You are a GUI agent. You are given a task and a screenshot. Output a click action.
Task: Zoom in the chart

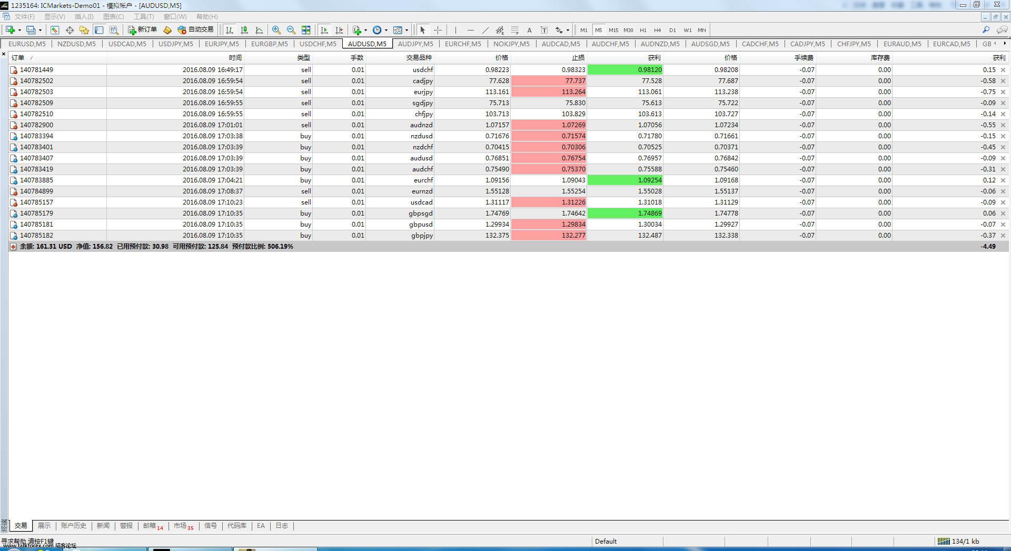(276, 30)
